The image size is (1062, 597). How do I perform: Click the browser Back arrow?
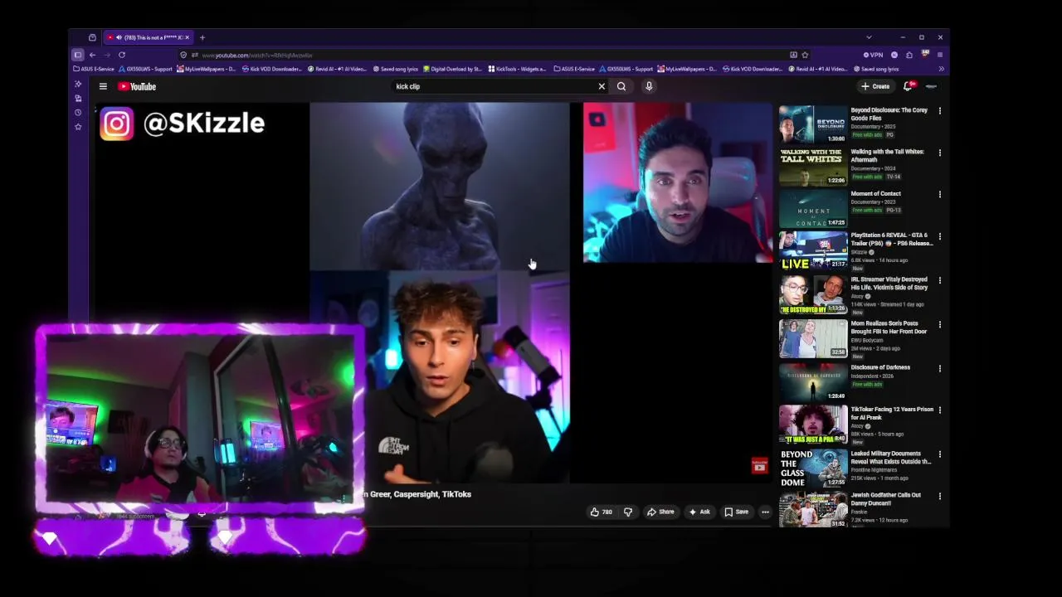coord(92,55)
